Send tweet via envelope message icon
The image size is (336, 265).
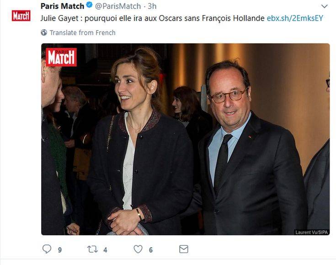183,249
